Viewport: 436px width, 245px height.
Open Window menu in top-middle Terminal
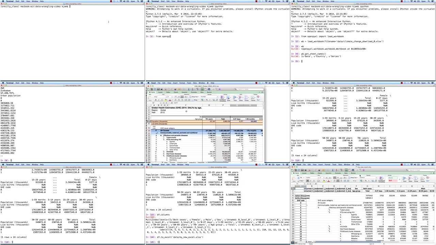click(180, 1)
